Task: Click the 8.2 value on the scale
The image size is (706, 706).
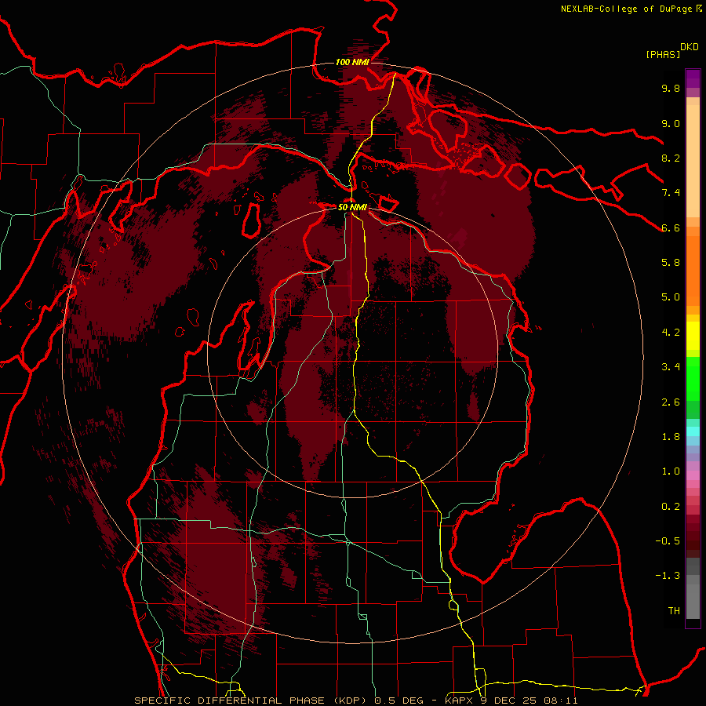Action: 671,158
